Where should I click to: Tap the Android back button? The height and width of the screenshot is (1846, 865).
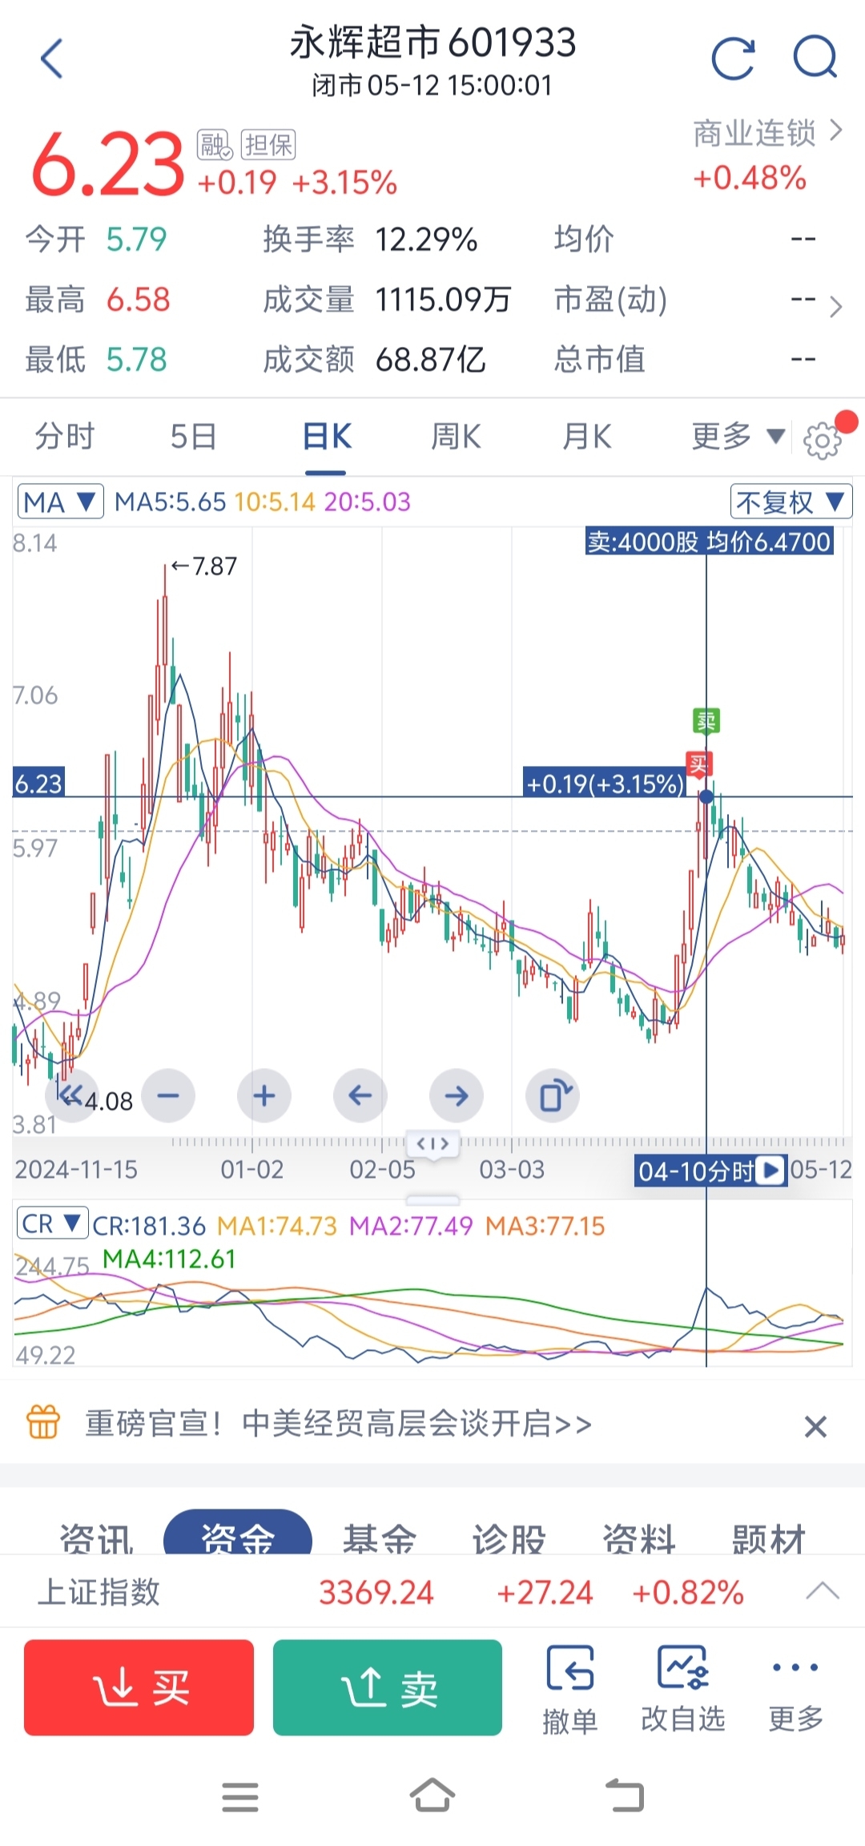click(x=625, y=1796)
